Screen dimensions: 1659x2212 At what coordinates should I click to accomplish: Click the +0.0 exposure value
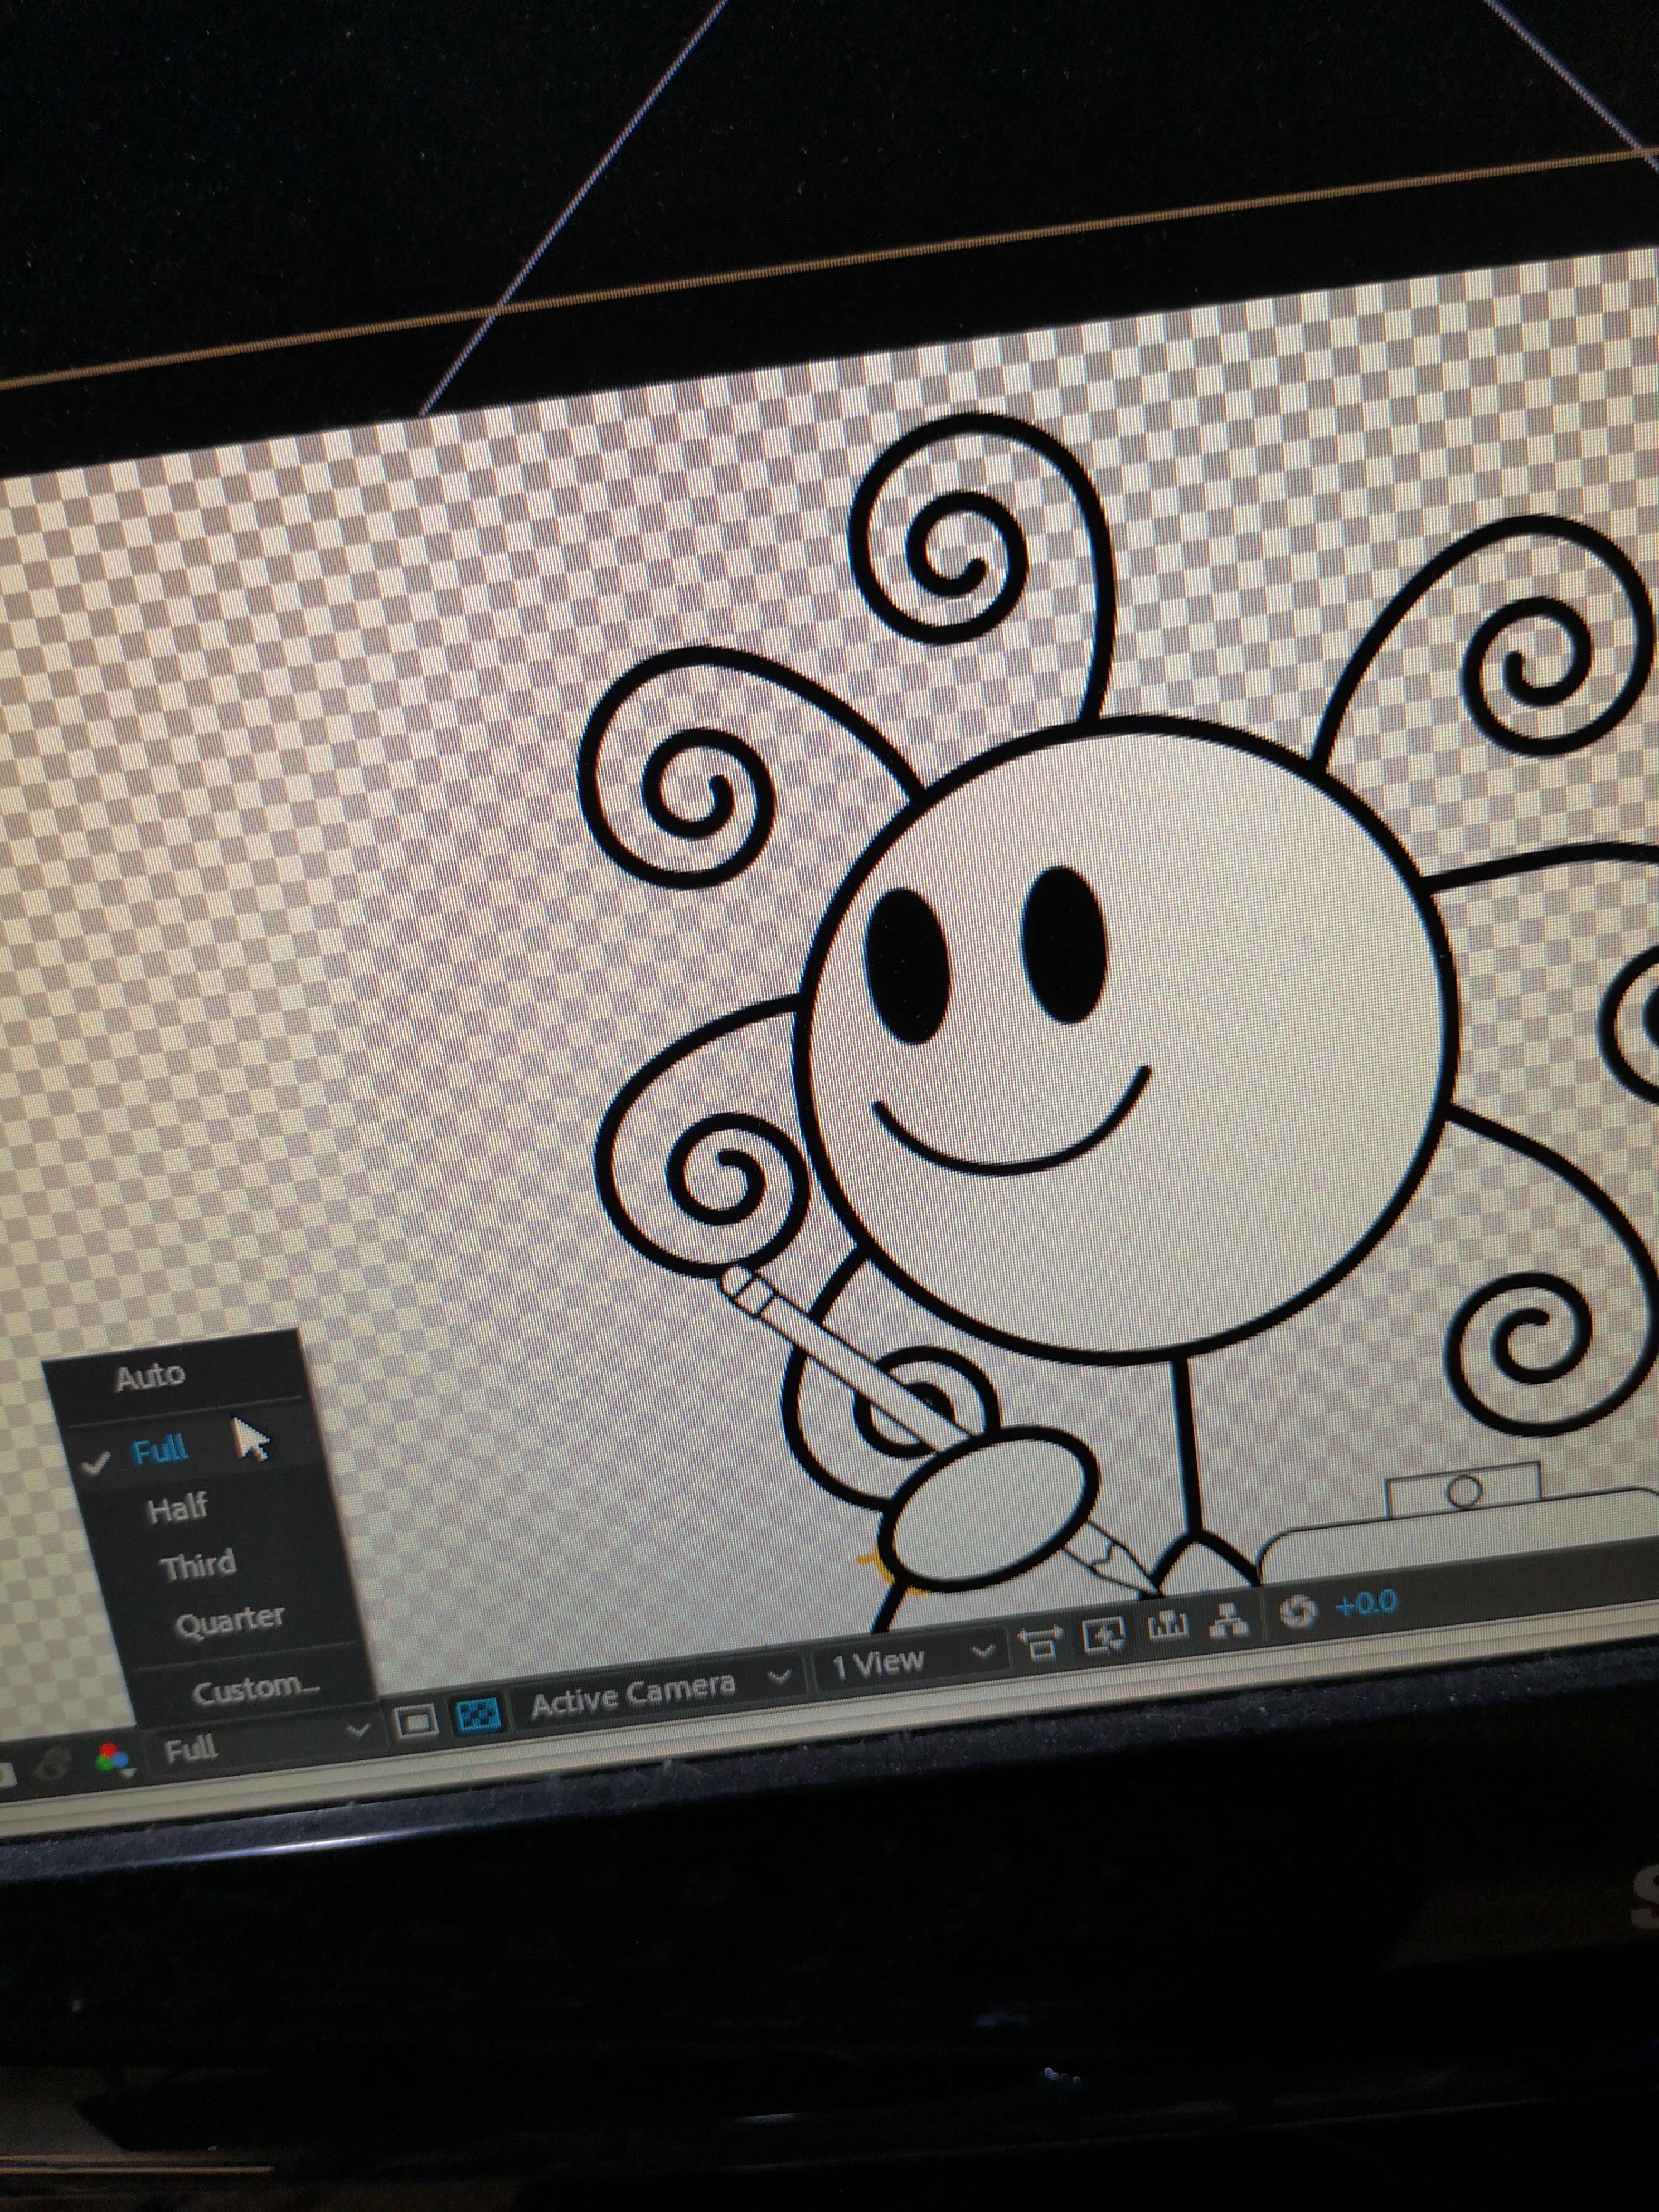[1366, 1603]
